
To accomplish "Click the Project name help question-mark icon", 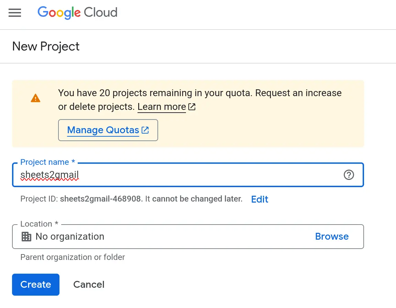I will (x=349, y=175).
